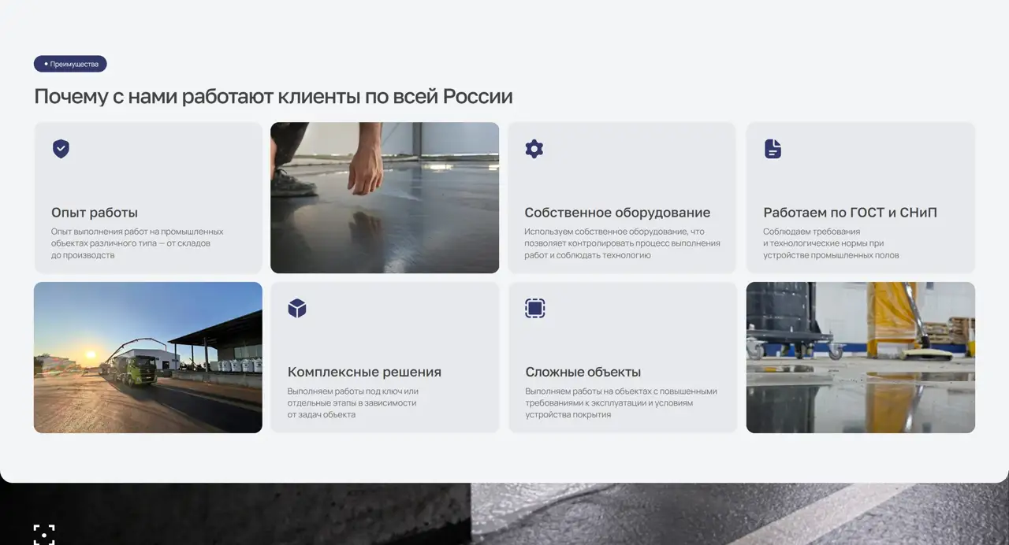
Task: Open the hand touching polished floor photo
Action: point(385,198)
